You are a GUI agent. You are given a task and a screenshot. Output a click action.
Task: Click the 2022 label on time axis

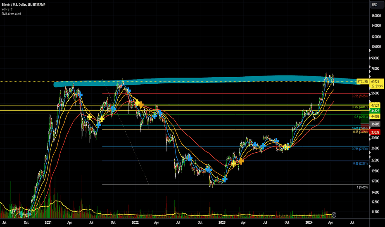click(135, 222)
